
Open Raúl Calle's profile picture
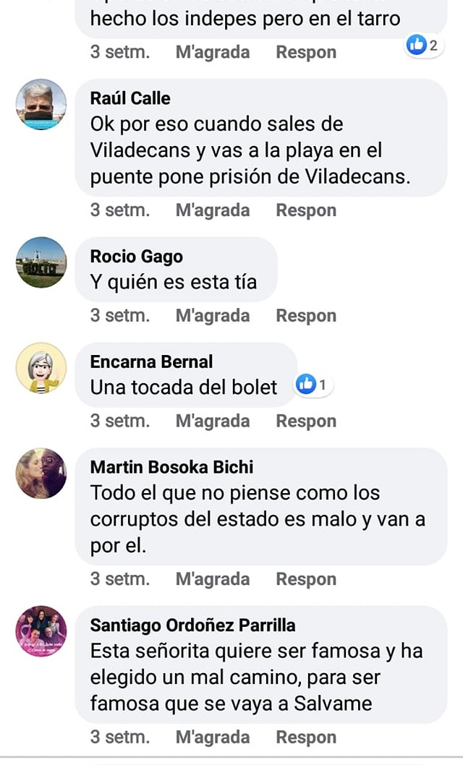pos(41,104)
